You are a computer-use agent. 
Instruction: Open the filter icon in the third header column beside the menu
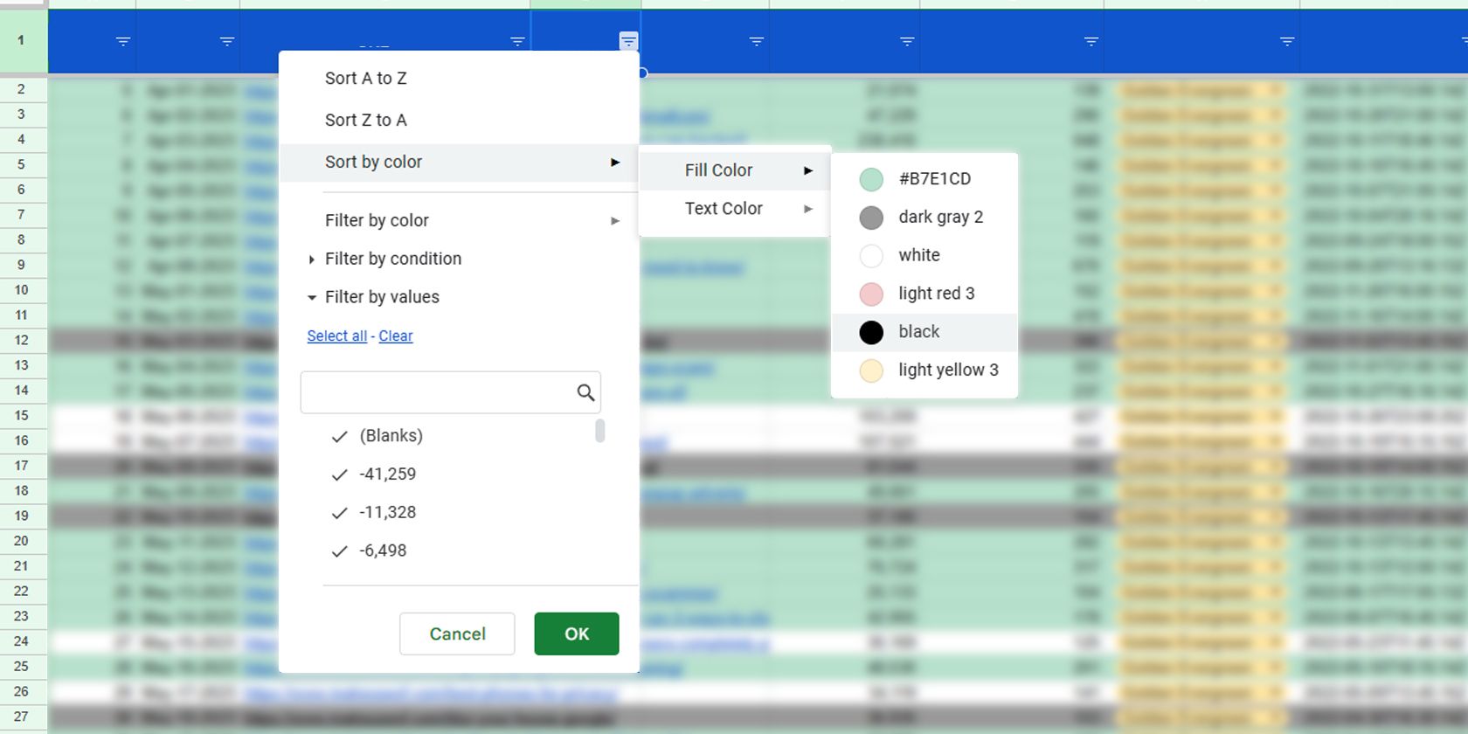tap(517, 41)
